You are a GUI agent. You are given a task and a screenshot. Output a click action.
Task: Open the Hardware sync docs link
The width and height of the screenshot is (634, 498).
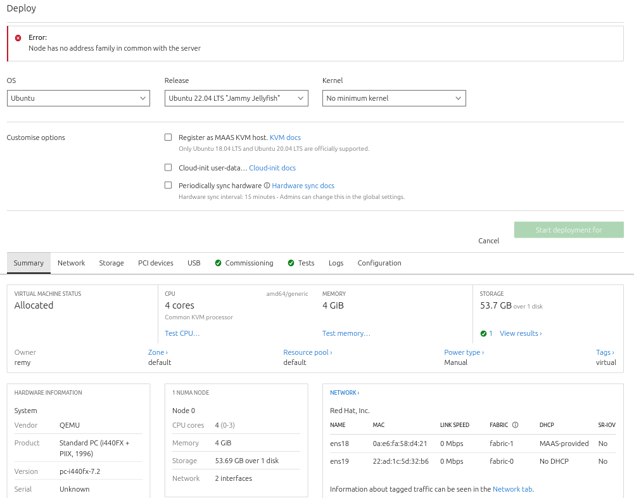pyautogui.click(x=303, y=186)
